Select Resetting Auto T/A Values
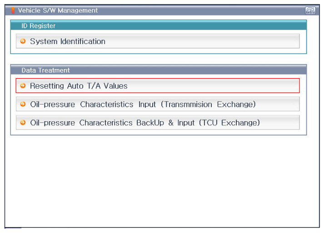Viewport: 324px width, 233px height. pyautogui.click(x=158, y=85)
